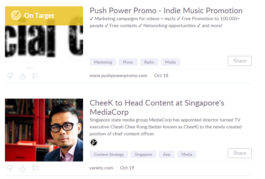
Task: Select the Marketing tag
Action: 103,62
